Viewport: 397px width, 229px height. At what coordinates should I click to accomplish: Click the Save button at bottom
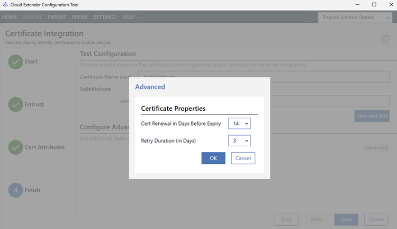click(x=346, y=219)
